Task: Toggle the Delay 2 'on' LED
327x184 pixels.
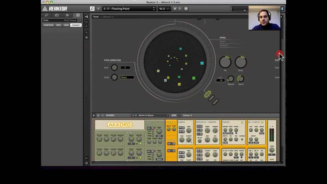Action: (x=140, y=158)
